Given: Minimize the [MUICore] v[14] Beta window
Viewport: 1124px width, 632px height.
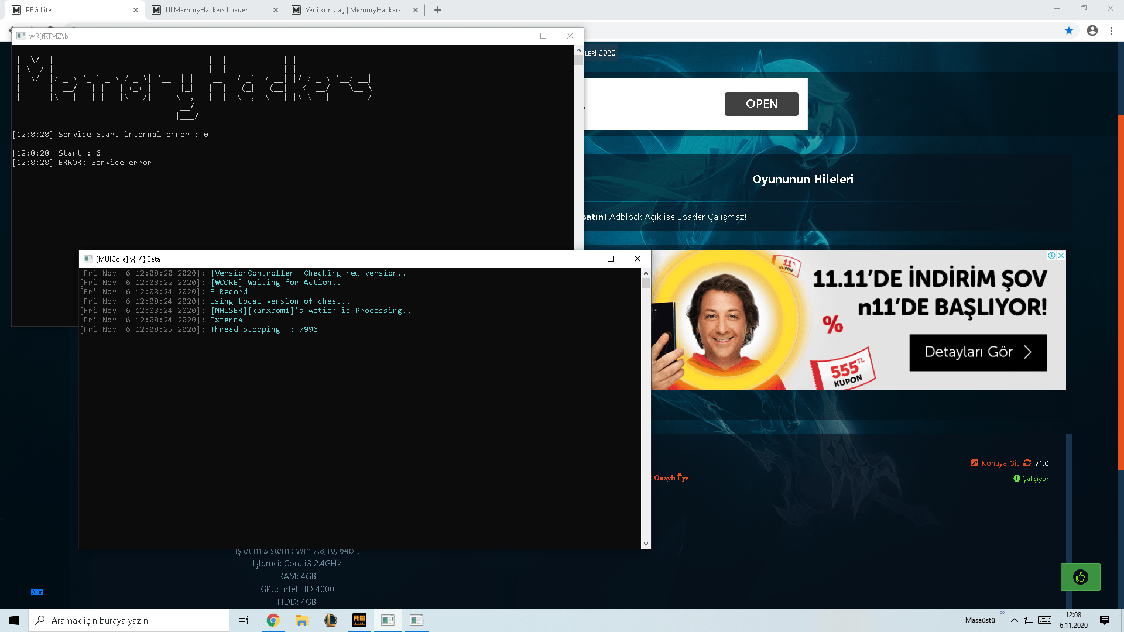Looking at the screenshot, I should point(584,259).
